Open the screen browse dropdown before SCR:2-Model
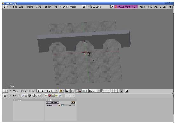 coord(60,7)
